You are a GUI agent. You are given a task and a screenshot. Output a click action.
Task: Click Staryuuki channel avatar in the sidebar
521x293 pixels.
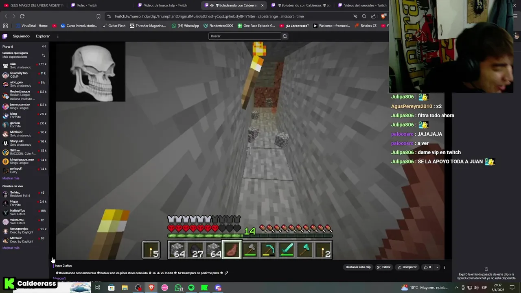tap(5, 143)
